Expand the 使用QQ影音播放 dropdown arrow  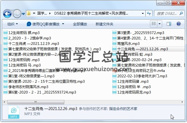click(63, 24)
